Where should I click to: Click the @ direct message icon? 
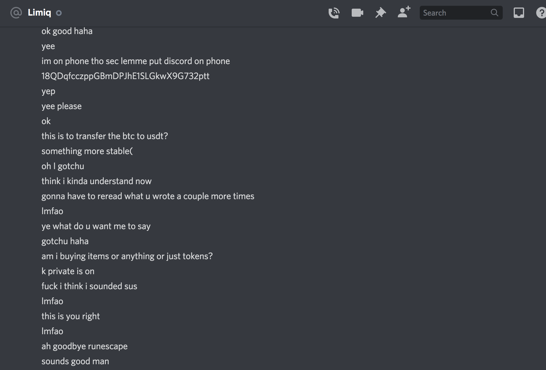(16, 13)
